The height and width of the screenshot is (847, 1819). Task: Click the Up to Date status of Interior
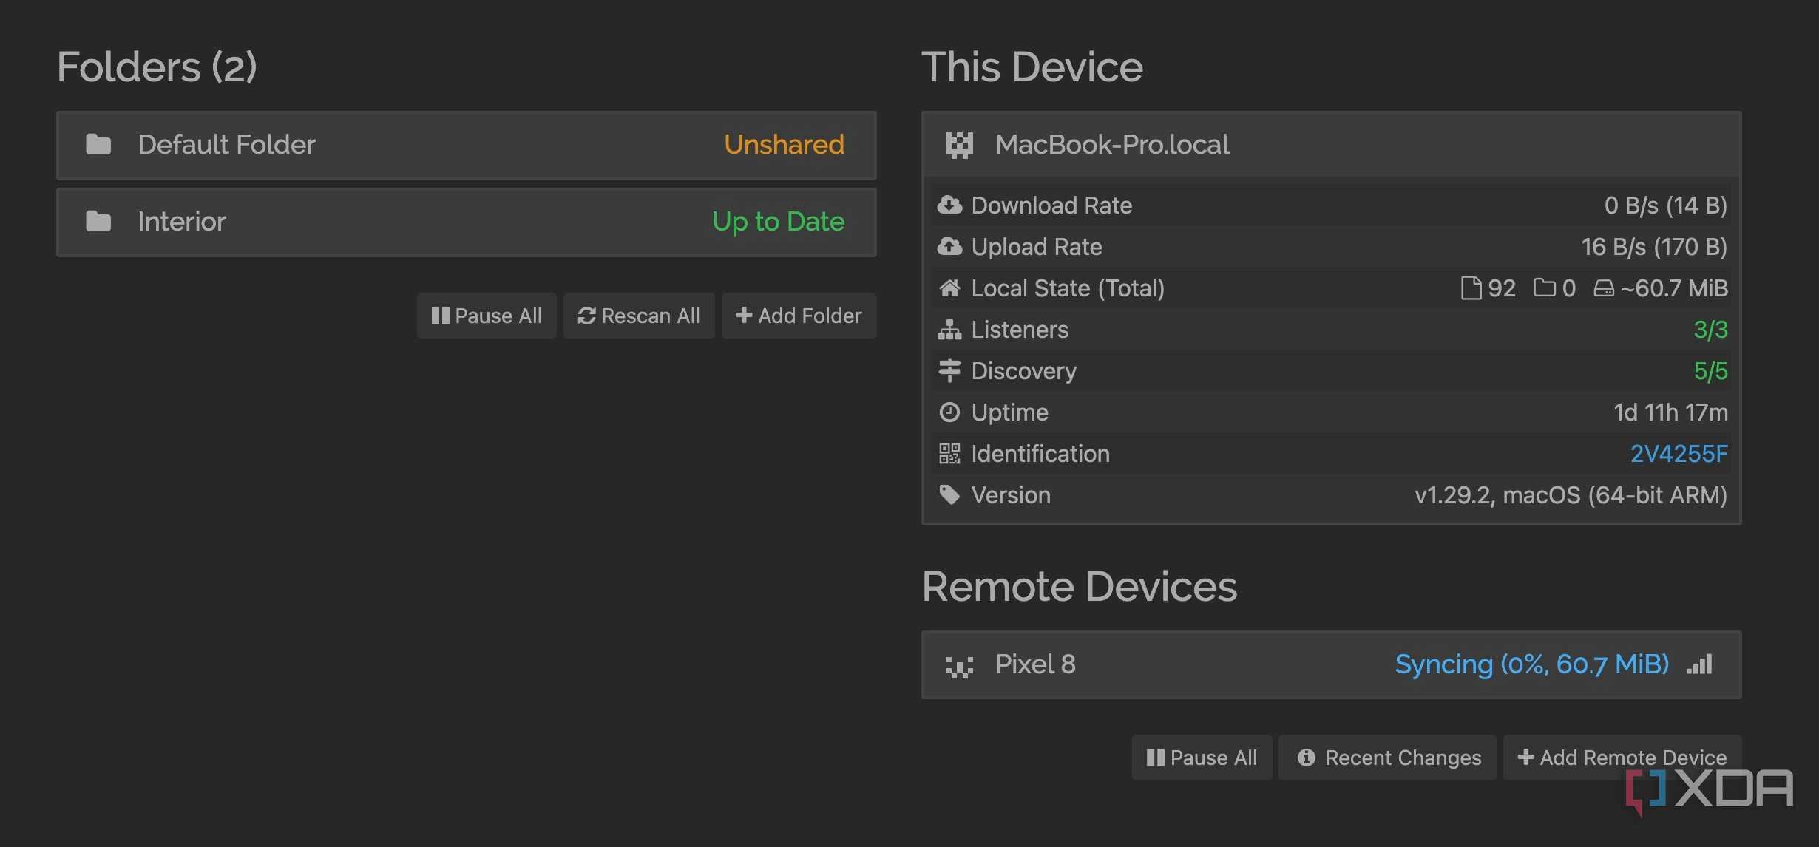(778, 222)
